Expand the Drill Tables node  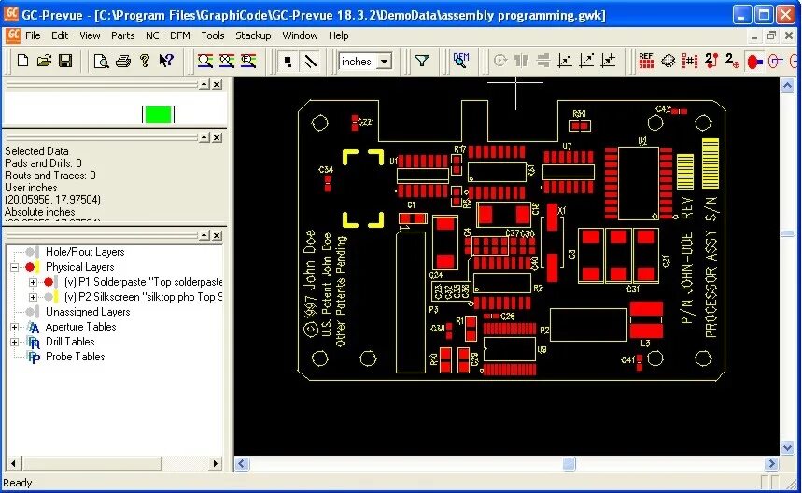coord(14,342)
